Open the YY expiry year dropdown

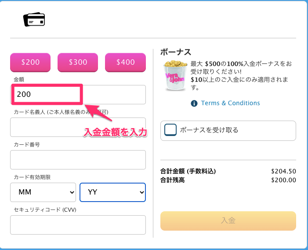[x=113, y=192]
